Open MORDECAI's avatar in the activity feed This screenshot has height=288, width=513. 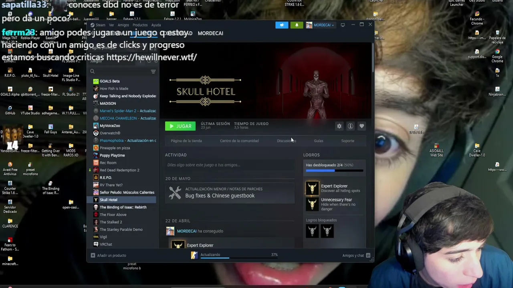coord(170,231)
